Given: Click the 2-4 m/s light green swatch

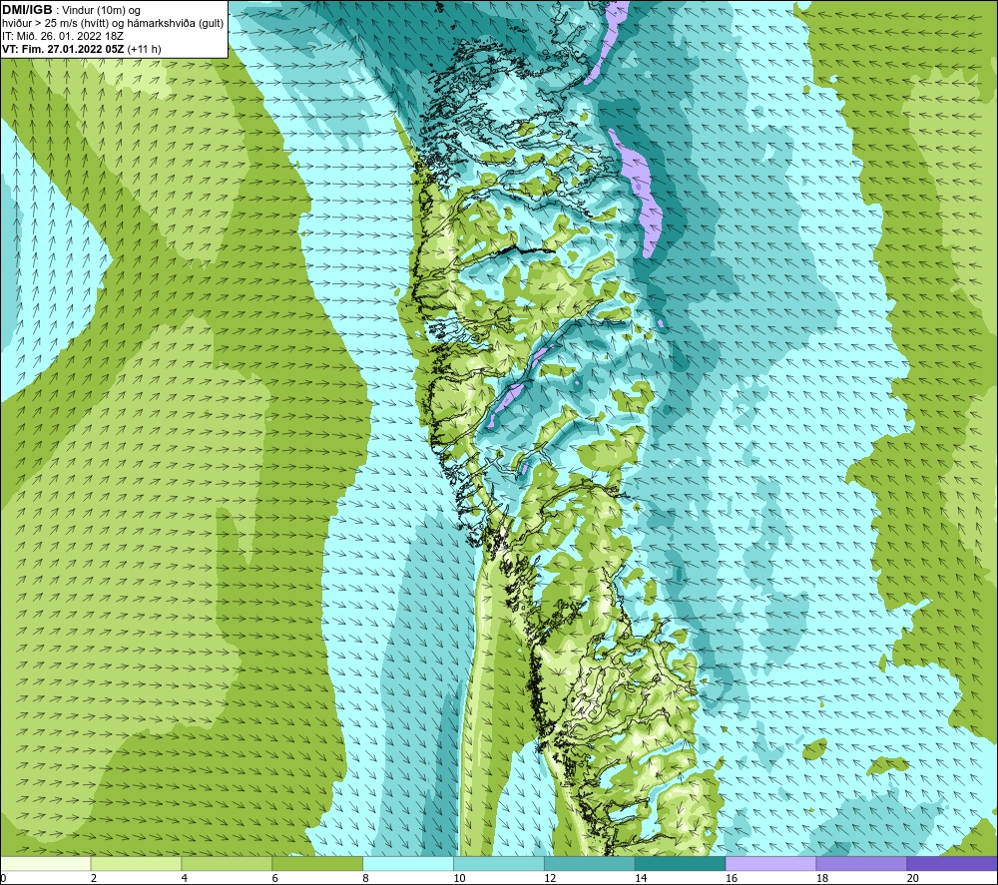Looking at the screenshot, I should [136, 863].
